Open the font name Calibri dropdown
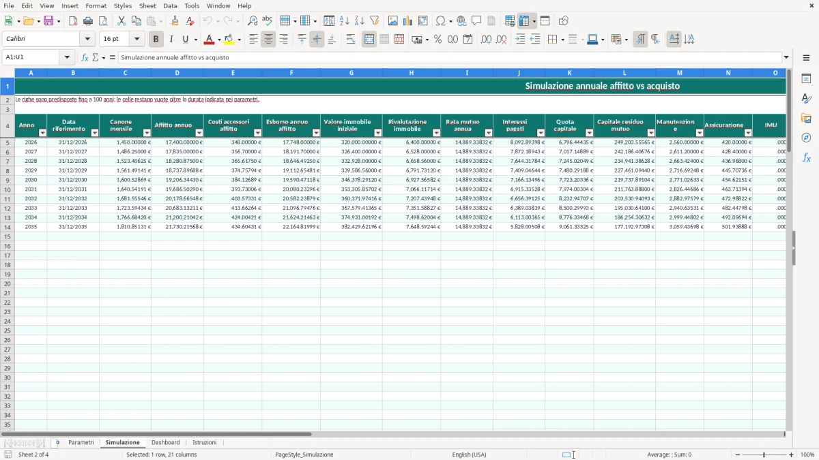This screenshot has width=819, height=460. [89, 40]
